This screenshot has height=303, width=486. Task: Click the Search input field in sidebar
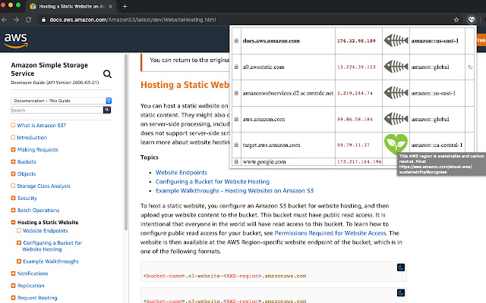[x=57, y=110]
